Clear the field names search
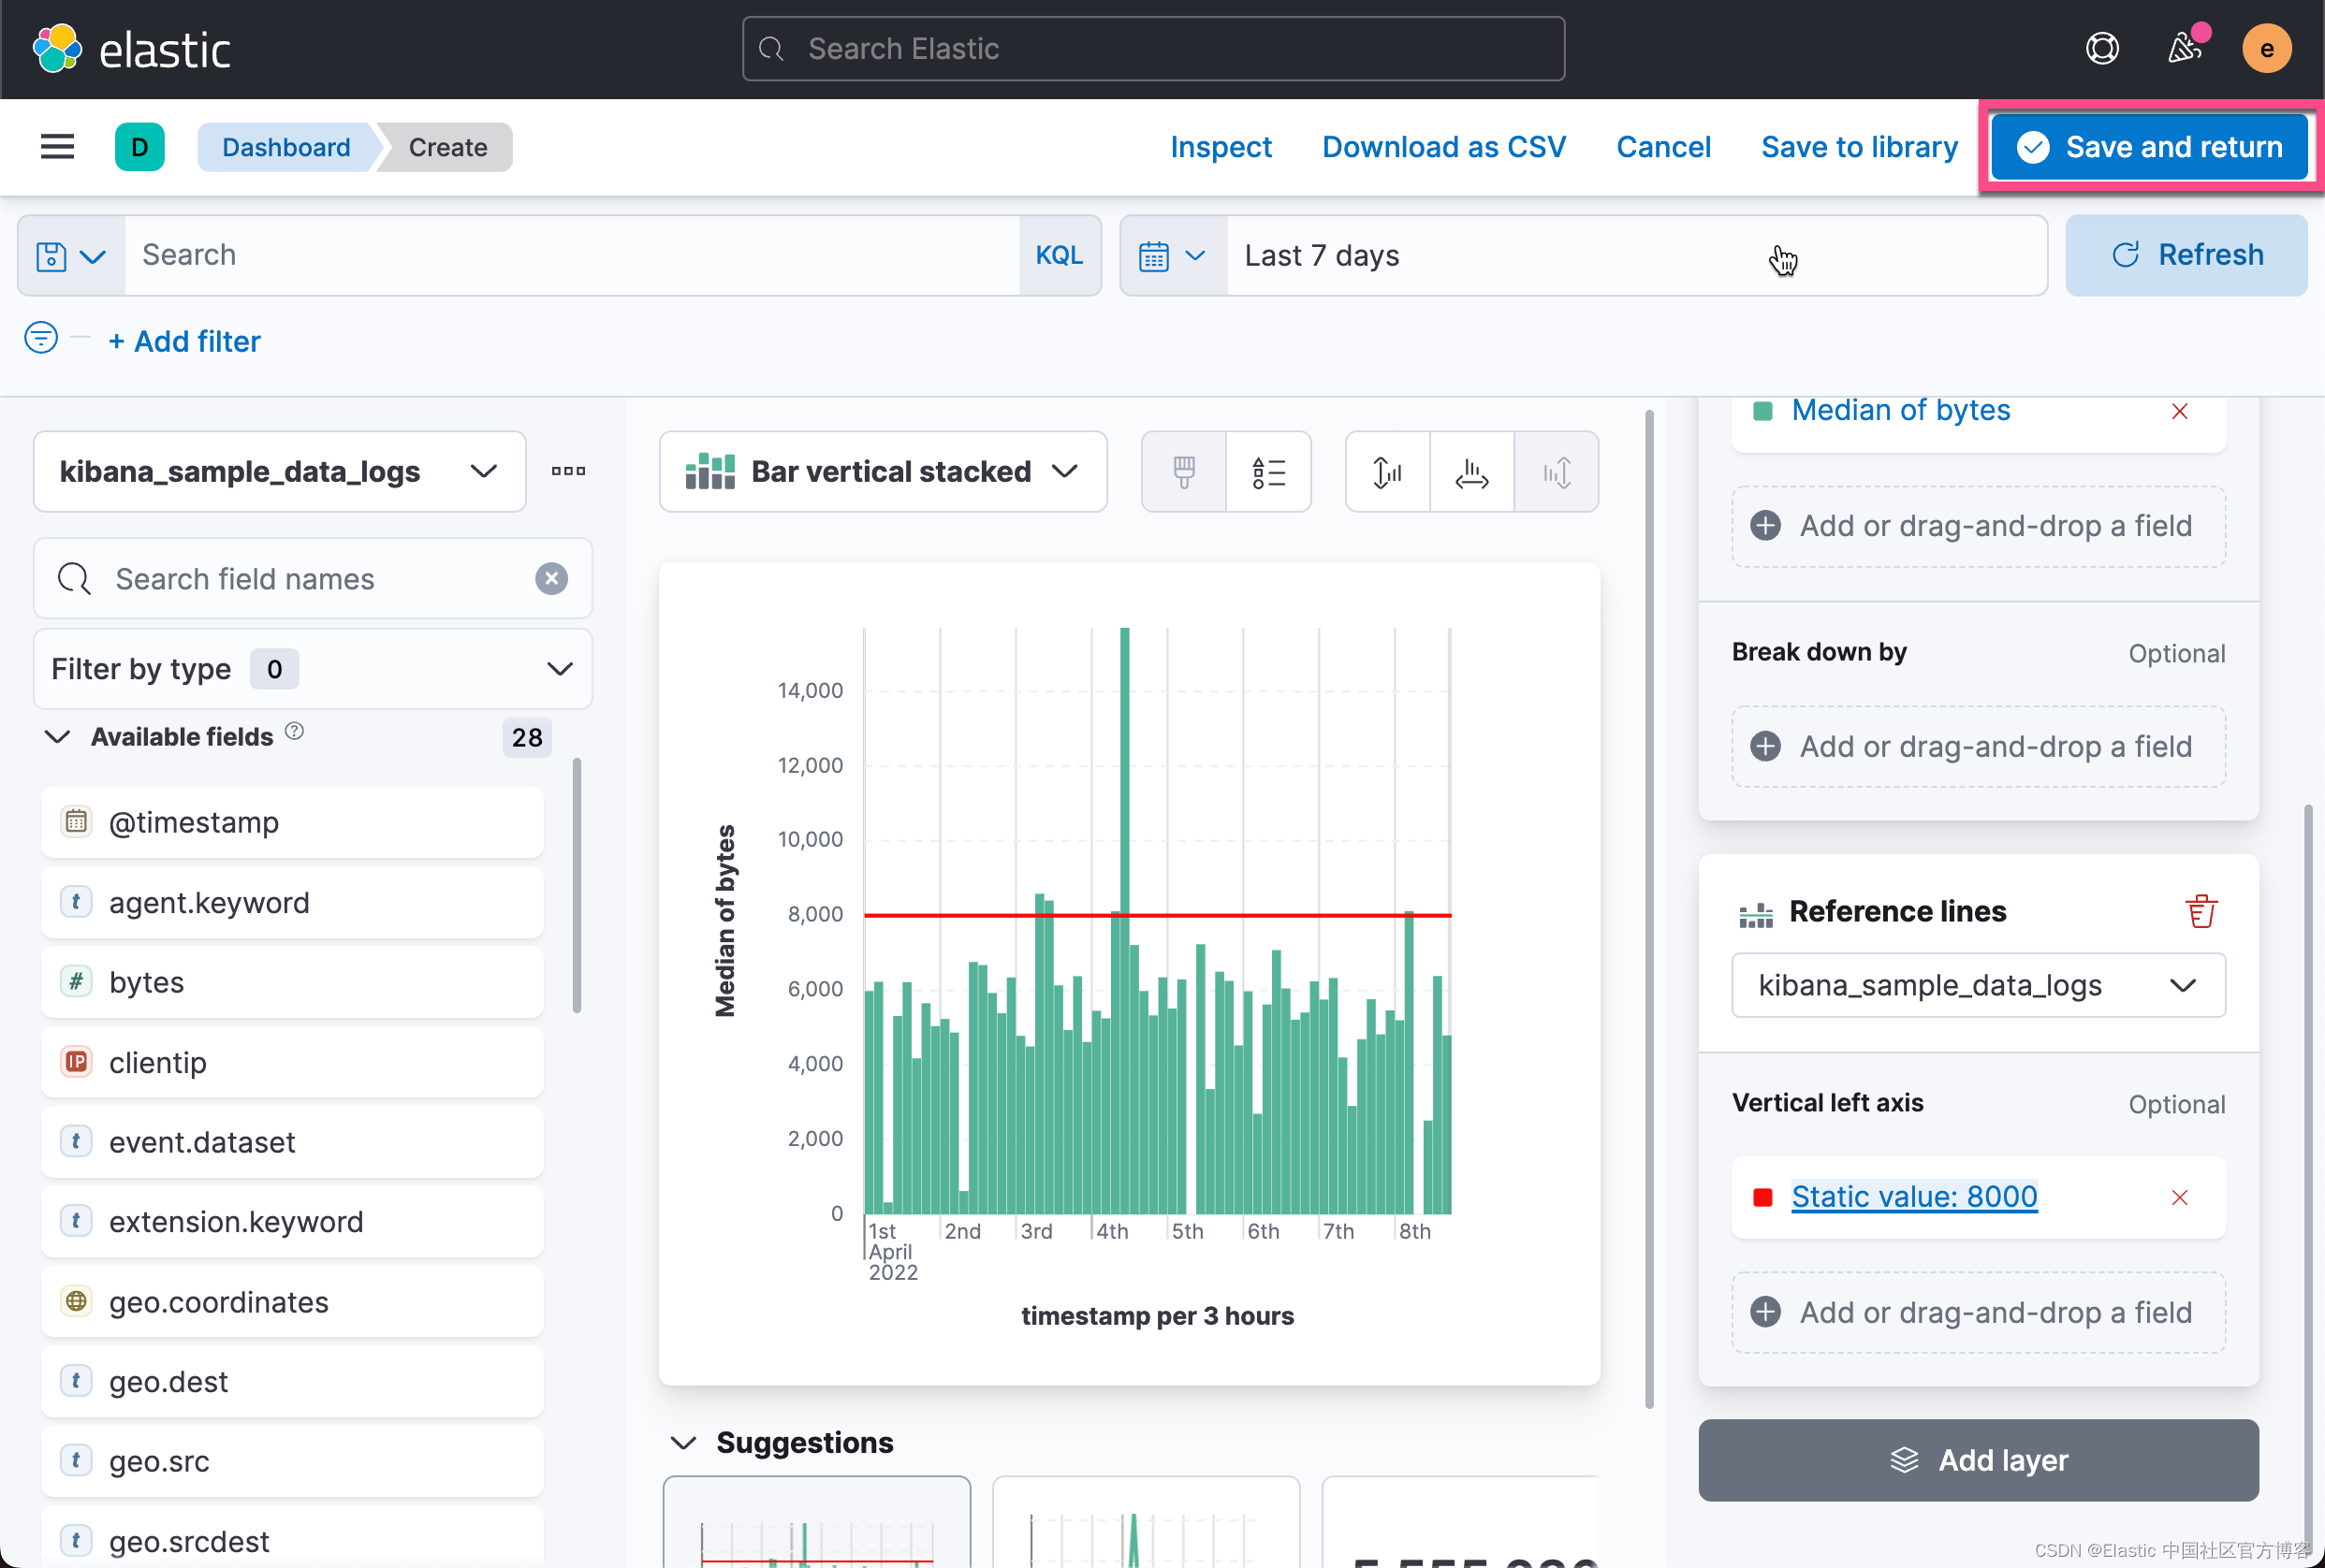2325x1568 pixels. (551, 579)
